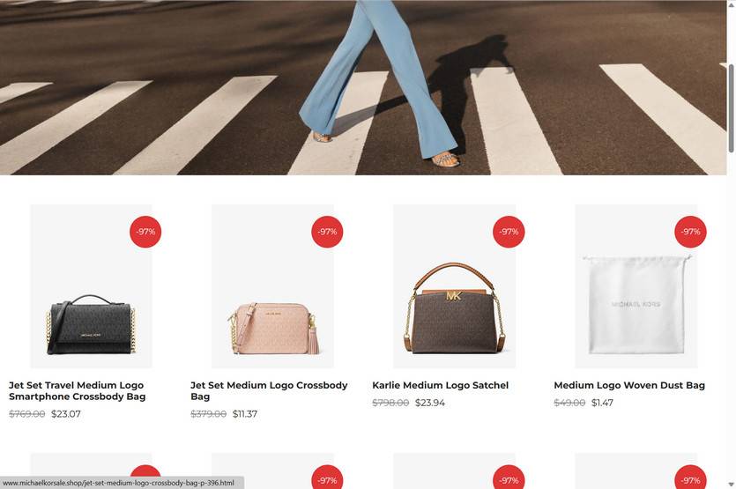Screen dimensions: 736x489
Task: Open Jet Set Travel Medium Logo Smartphone Crossbody Bag
Action: click(x=77, y=391)
